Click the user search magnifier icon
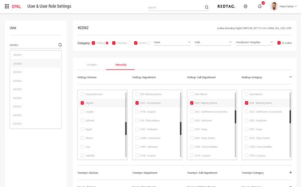301x187 pixels. tap(60, 45)
